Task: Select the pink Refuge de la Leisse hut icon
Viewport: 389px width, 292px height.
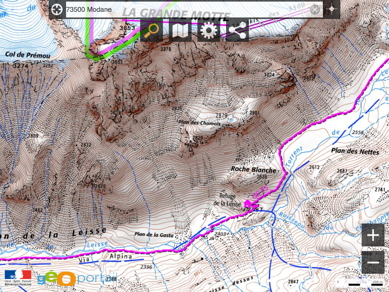Action: (247, 204)
